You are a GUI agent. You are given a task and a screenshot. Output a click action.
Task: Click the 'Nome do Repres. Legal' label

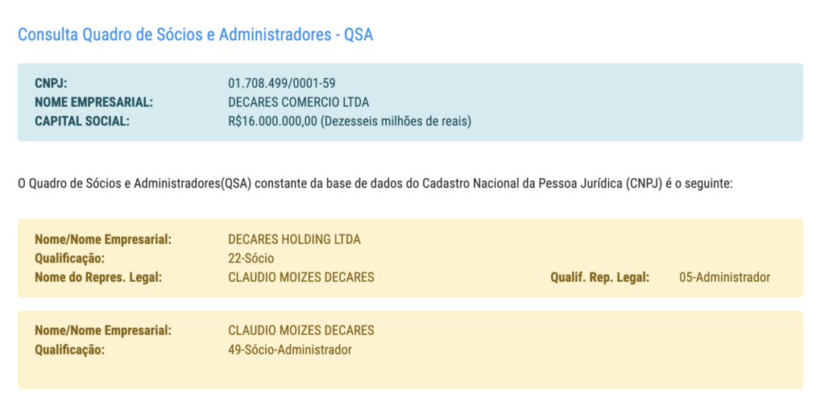click(98, 278)
